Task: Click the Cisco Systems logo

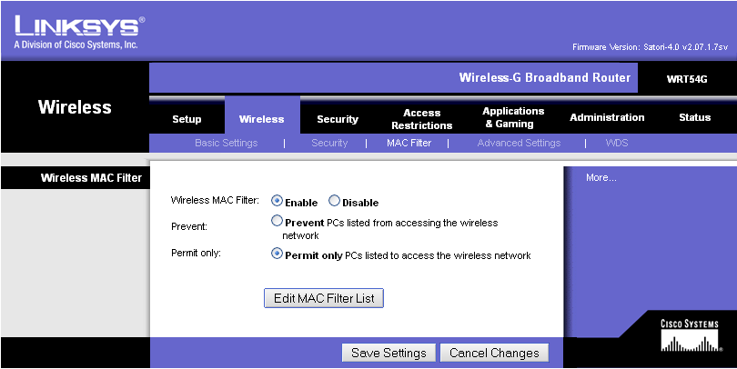Action: click(x=690, y=335)
